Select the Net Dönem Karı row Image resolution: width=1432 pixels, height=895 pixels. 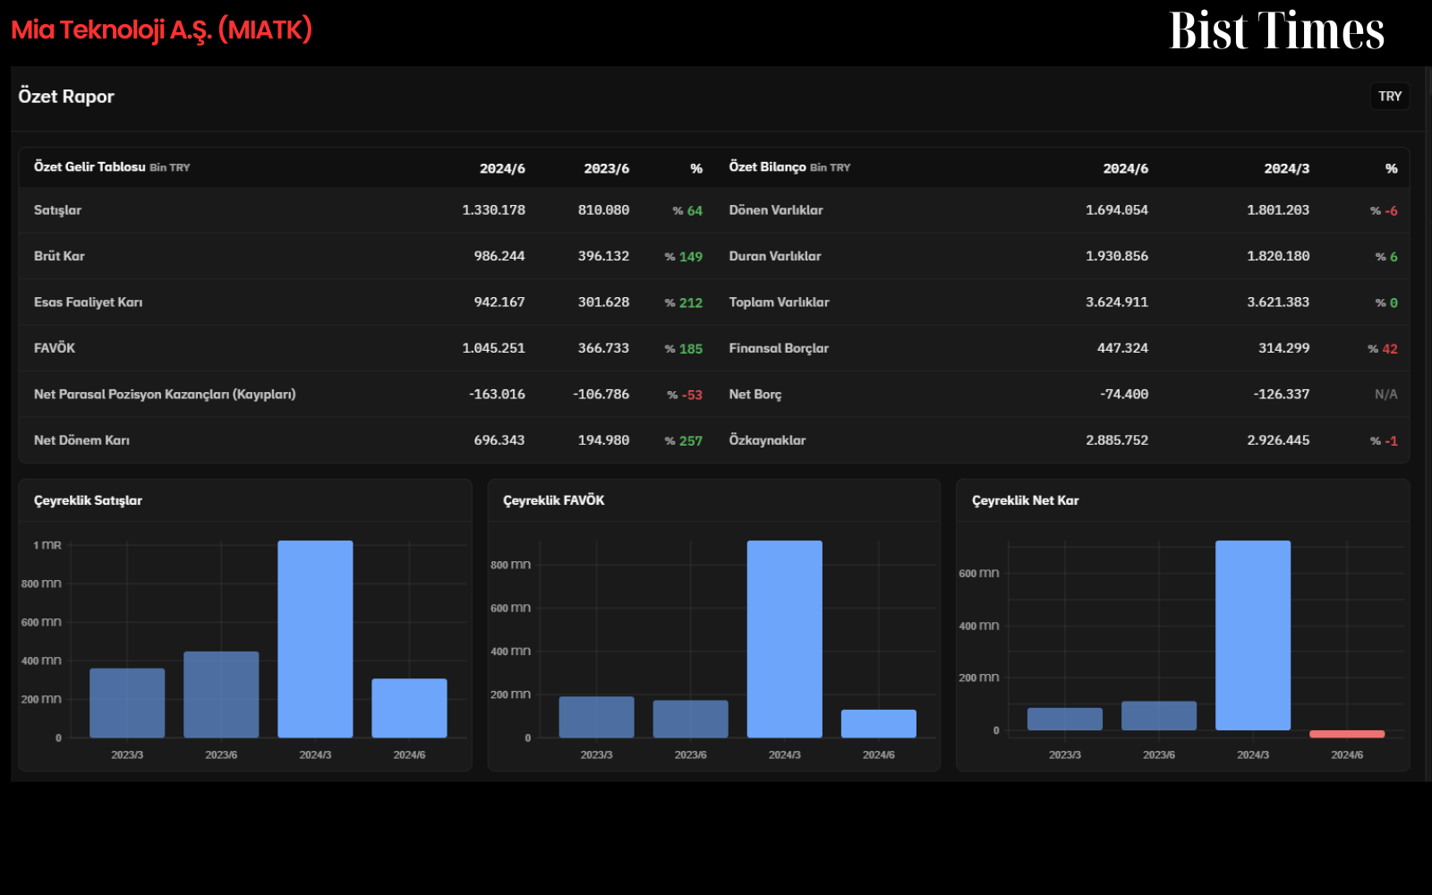pos(367,440)
